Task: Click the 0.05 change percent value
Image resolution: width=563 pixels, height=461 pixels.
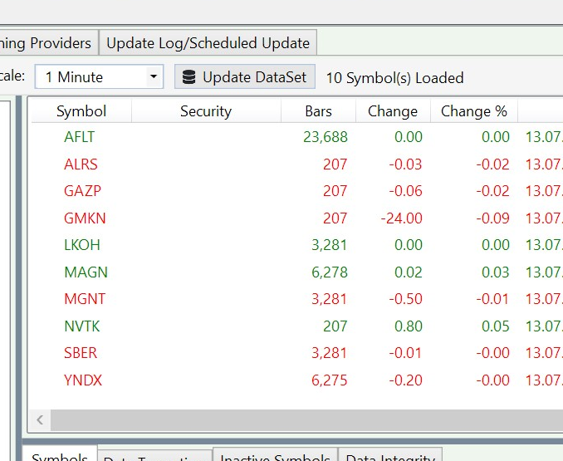Action: (496, 326)
